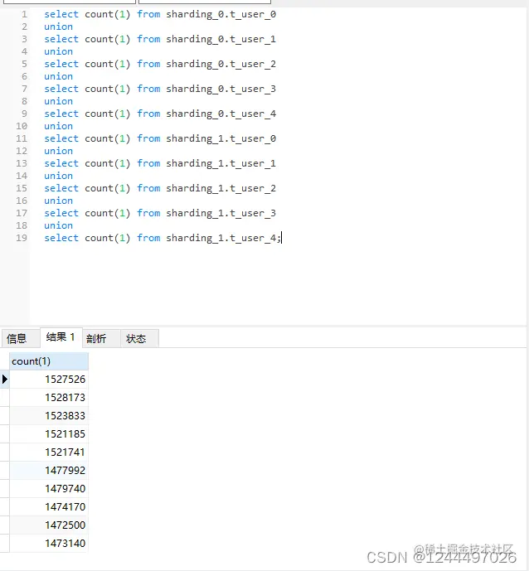Click sharding_1.t_user_3 in the query

(x=221, y=213)
